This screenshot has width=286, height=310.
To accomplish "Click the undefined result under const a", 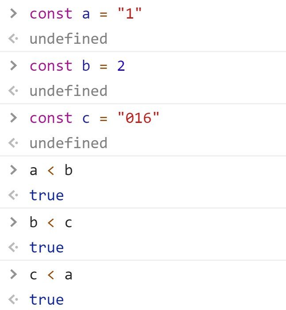I will tap(68, 39).
